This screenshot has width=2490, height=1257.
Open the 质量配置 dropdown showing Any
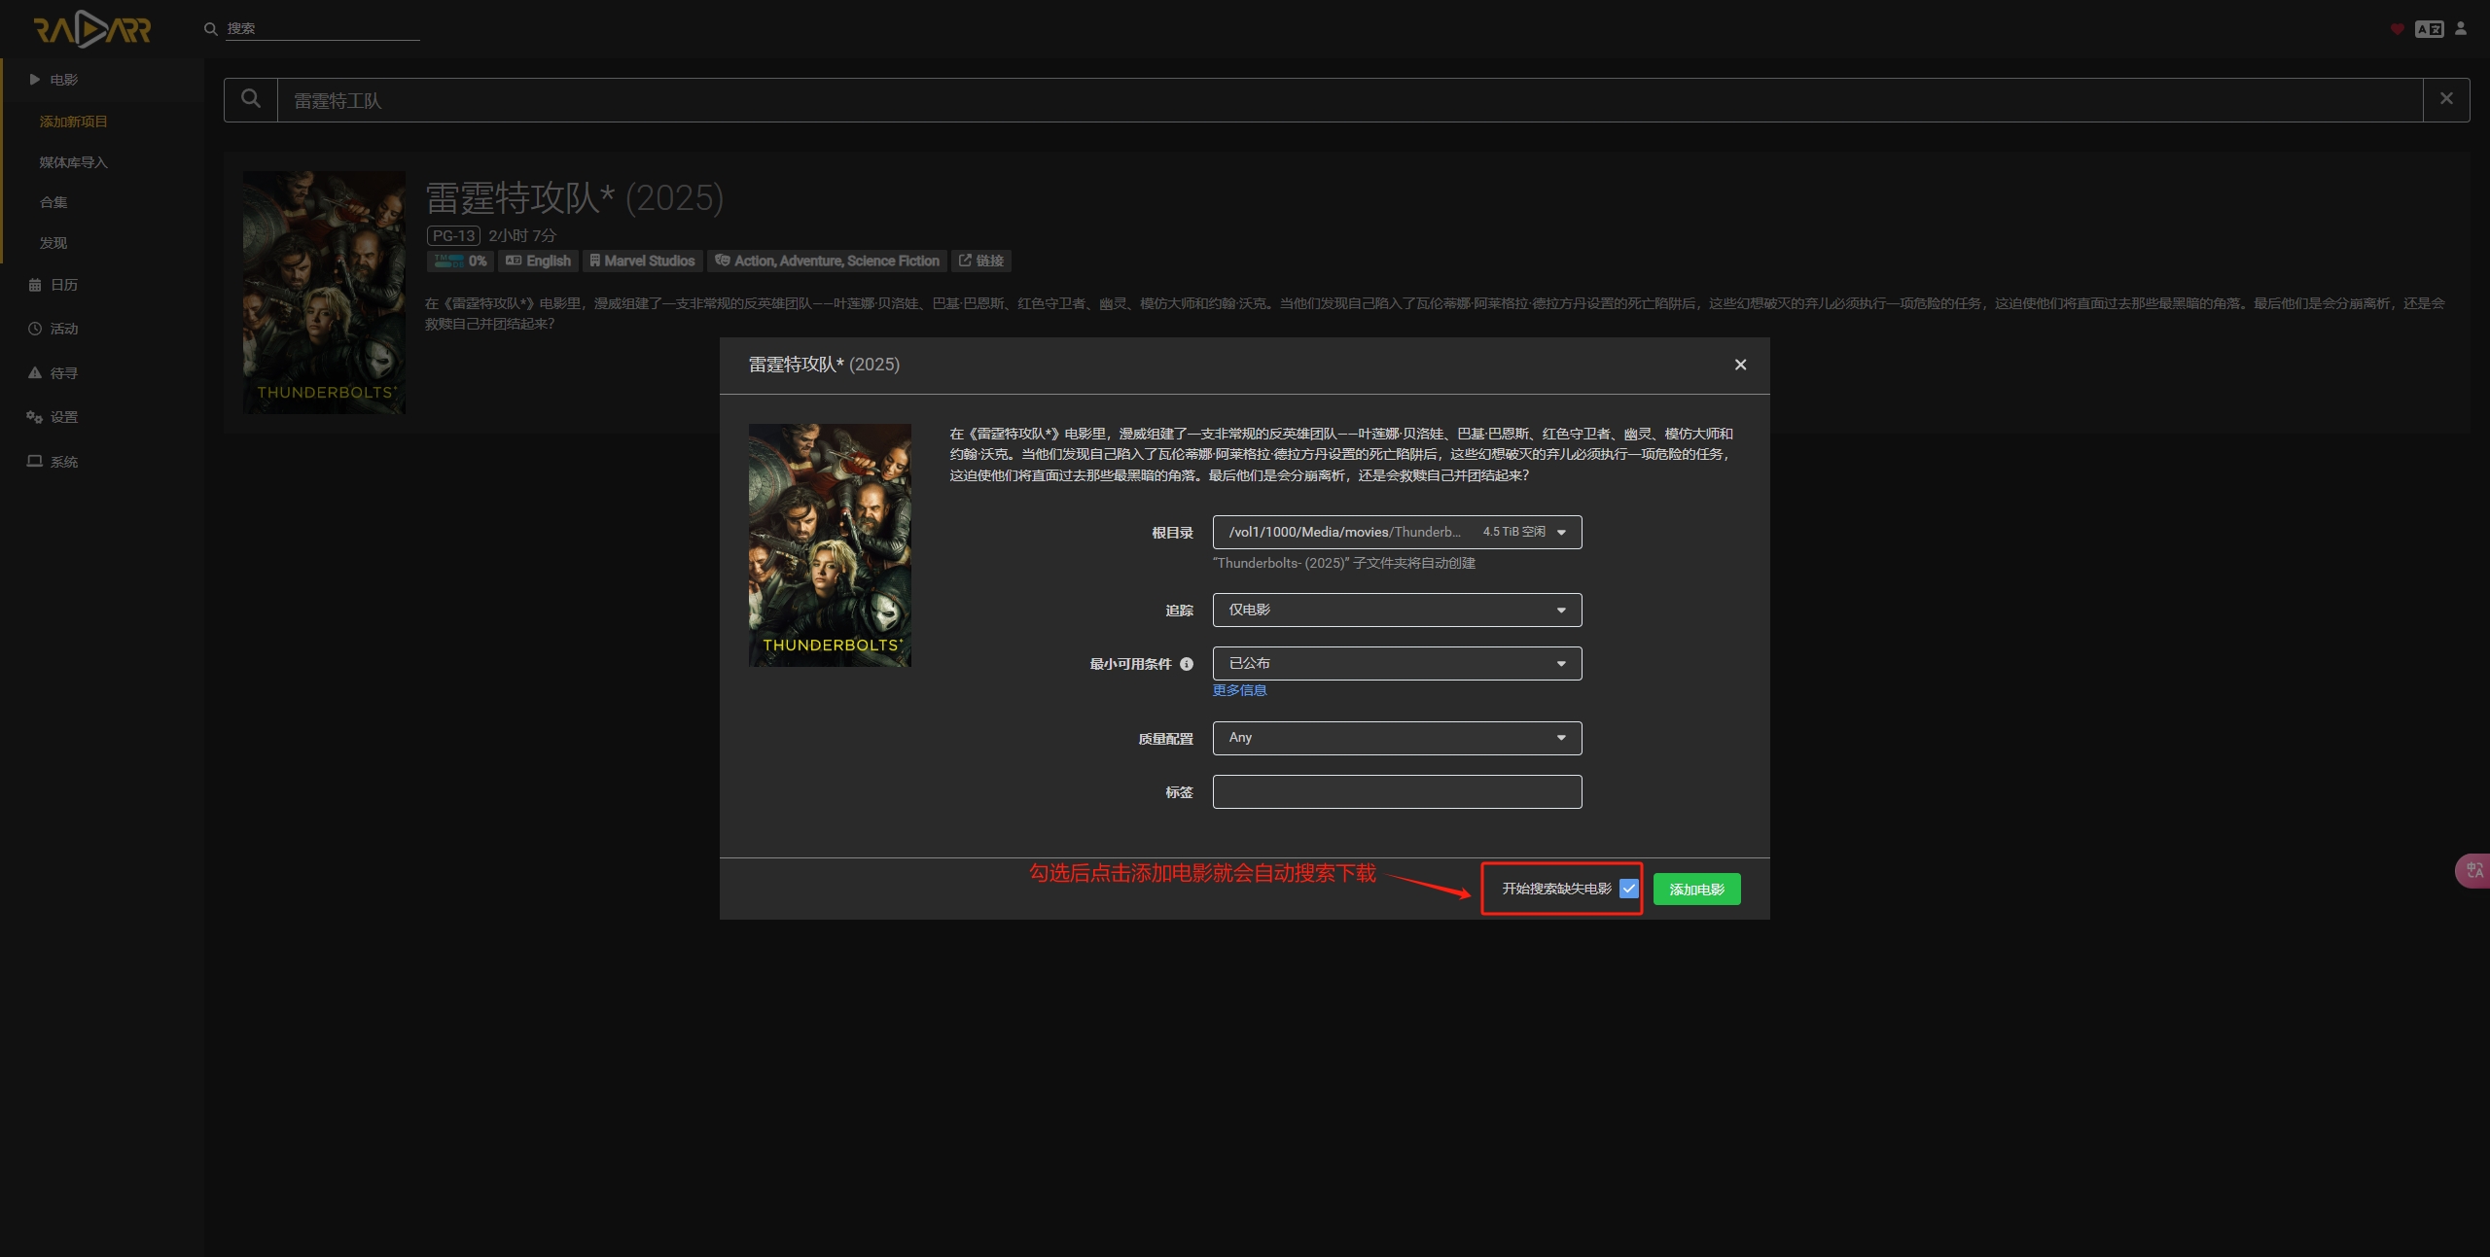pos(1397,738)
